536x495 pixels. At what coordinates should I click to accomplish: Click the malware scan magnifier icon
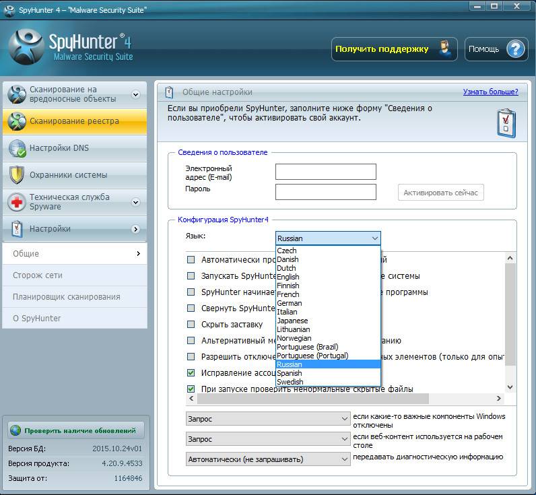(x=17, y=94)
